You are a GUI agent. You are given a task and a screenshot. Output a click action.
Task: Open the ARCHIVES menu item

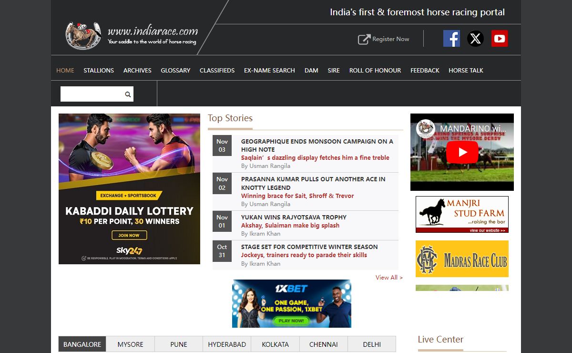pos(137,70)
